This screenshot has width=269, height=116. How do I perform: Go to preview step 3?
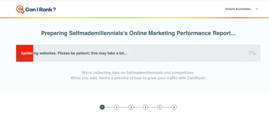coord(131,107)
